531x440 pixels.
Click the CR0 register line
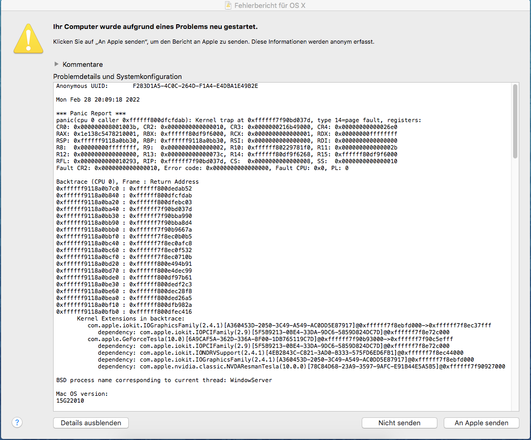[x=227, y=127]
